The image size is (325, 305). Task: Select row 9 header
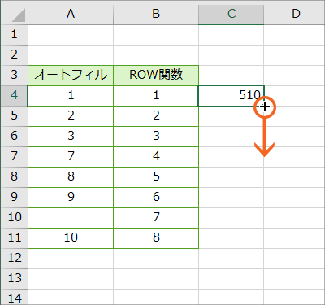(14, 198)
